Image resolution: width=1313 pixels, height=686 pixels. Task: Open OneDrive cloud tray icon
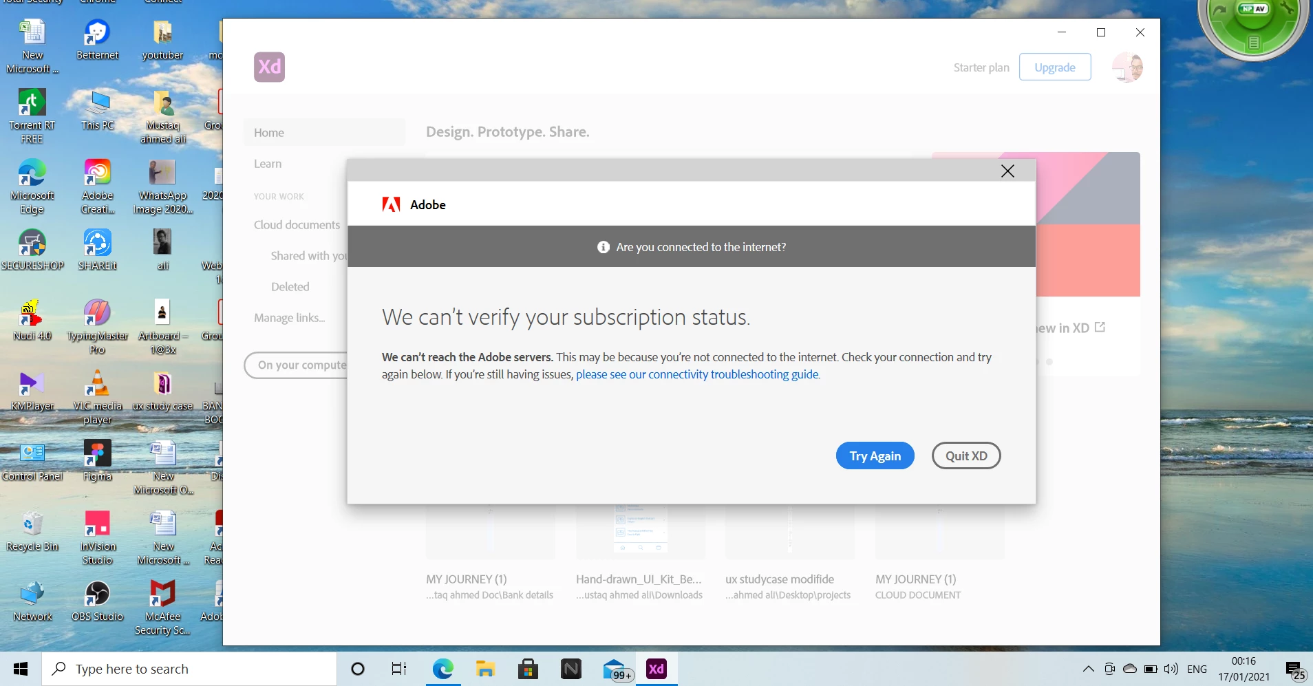tap(1130, 668)
